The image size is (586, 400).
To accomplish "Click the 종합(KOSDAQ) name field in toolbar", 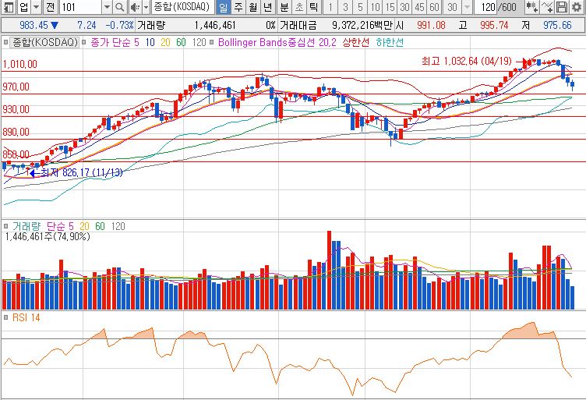I will tap(182, 7).
